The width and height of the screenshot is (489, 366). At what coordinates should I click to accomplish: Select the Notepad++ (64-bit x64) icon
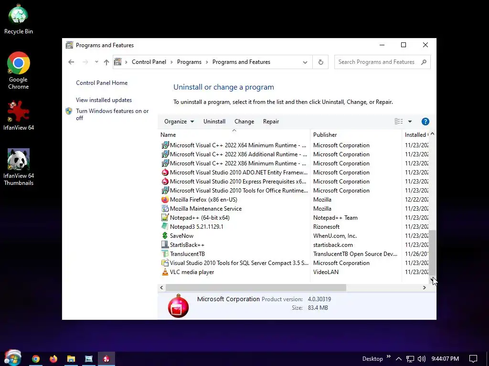coord(165,217)
